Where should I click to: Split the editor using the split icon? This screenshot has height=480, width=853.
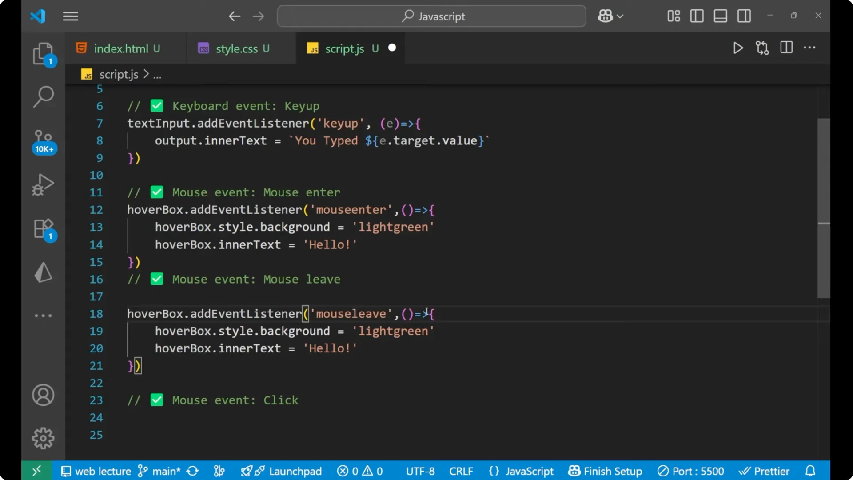coord(786,48)
